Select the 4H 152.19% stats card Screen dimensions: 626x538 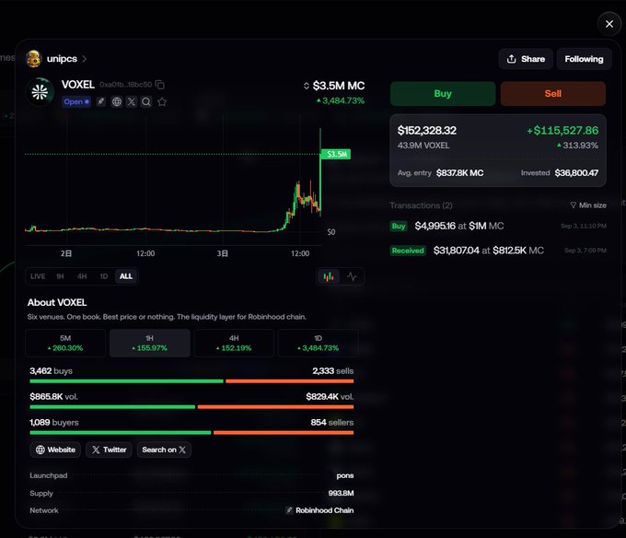[234, 343]
